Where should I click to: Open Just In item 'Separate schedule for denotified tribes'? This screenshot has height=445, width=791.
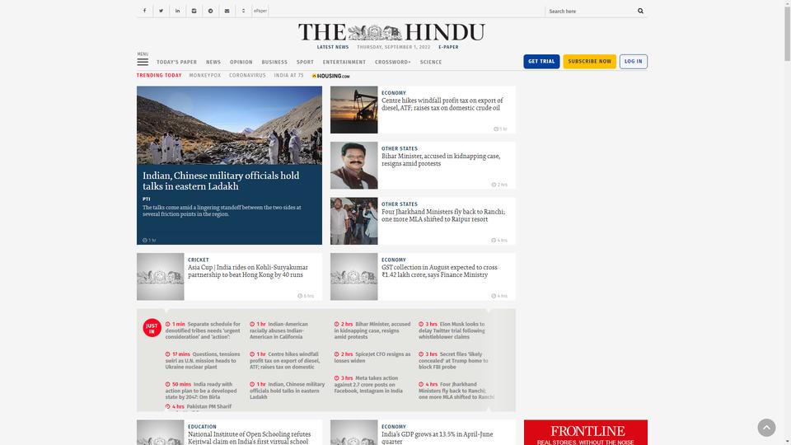[203, 330]
